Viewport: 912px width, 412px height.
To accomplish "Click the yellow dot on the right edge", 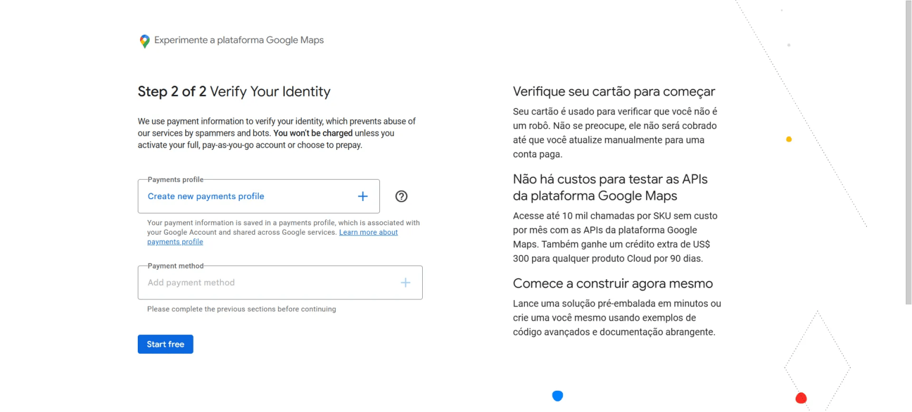I will (788, 139).
